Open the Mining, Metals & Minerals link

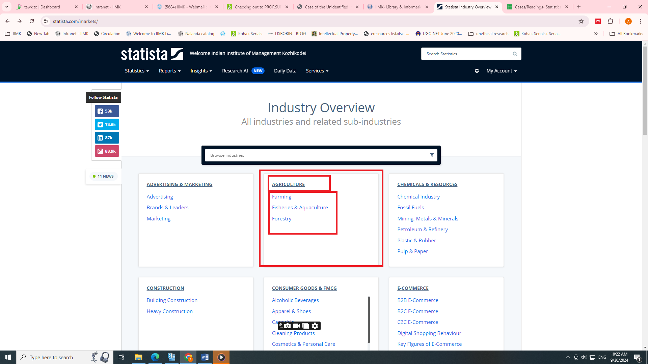pyautogui.click(x=428, y=218)
